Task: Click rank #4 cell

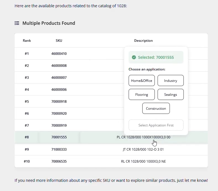Action: [27, 90]
